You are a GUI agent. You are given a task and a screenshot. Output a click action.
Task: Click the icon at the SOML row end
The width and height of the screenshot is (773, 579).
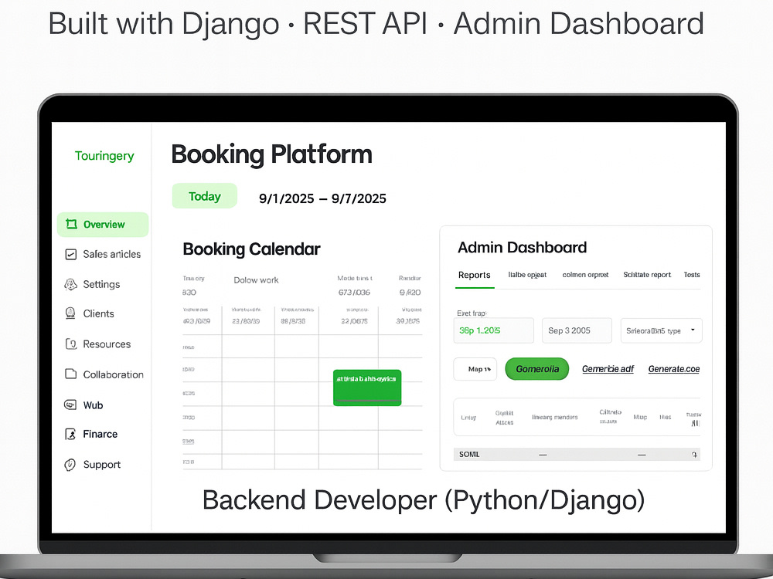point(694,455)
